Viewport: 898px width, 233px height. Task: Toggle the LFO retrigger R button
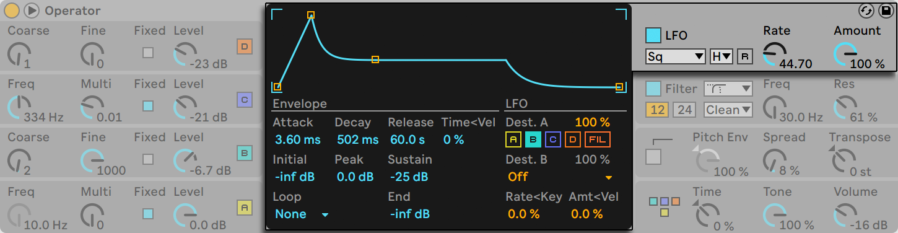745,56
